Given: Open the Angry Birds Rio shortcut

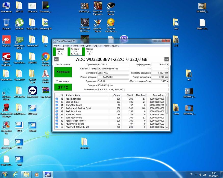Looking at the screenshot, I should (6, 127).
